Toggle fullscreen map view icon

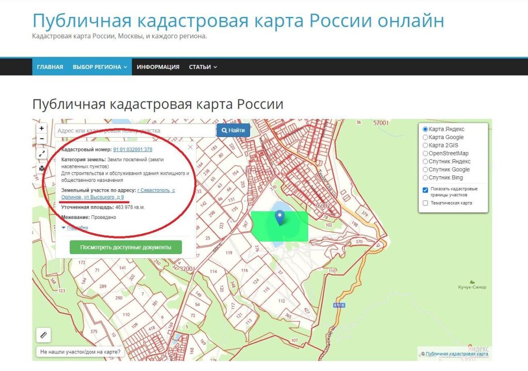click(42, 154)
